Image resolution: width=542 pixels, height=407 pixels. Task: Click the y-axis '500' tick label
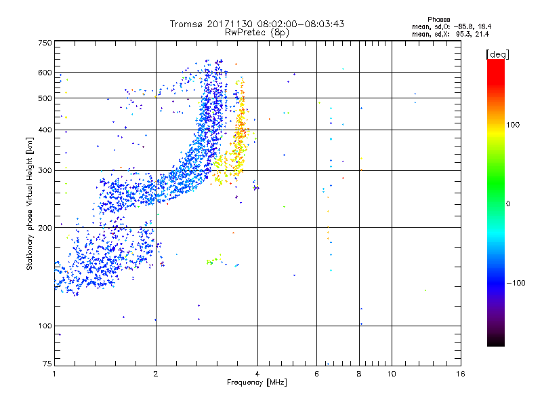45,98
